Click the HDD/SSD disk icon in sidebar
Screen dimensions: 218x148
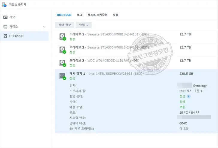click(x=5, y=36)
